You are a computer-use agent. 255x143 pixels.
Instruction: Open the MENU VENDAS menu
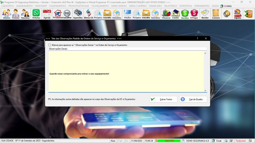[x=119, y=6]
